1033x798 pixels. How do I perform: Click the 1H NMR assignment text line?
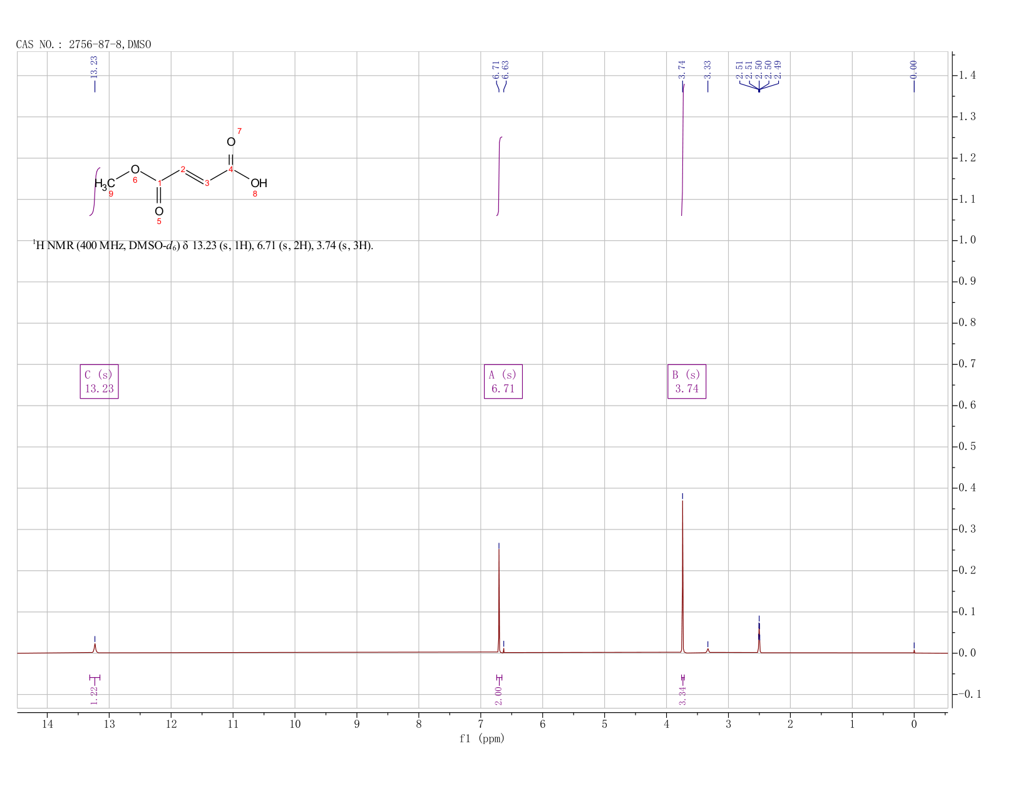click(x=203, y=245)
